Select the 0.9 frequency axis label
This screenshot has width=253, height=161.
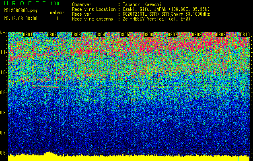(4, 93)
